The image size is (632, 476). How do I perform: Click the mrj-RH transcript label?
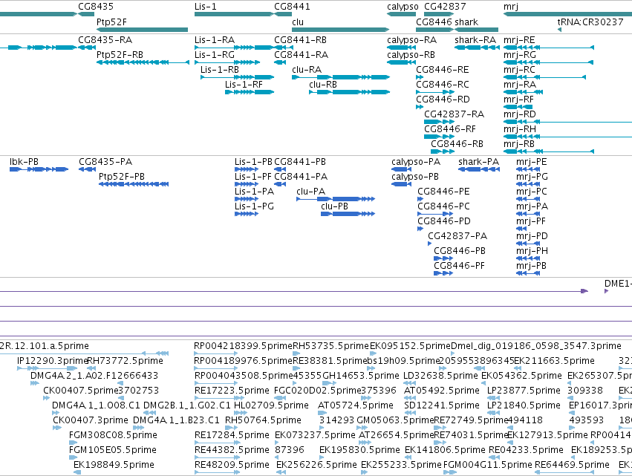click(520, 129)
